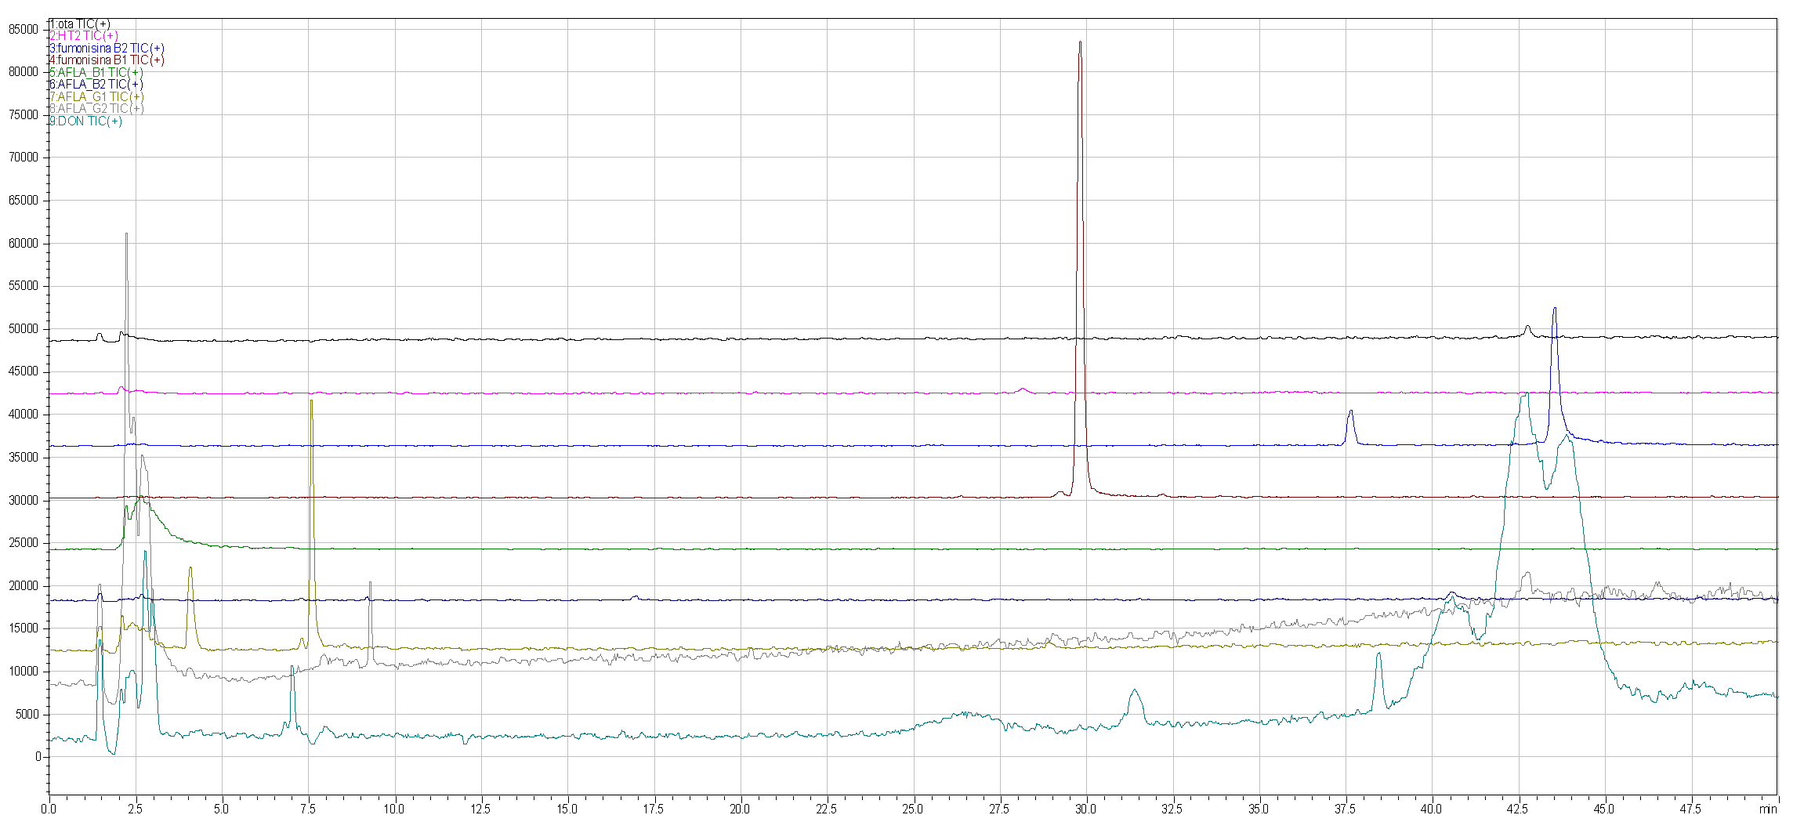Screen dimensions: 1804x833
Task: Click the '30.0' tick label on the time axis
Action: 1085,809
